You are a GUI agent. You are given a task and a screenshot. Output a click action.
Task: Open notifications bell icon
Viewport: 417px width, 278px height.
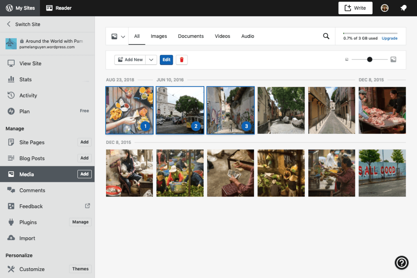coord(403,8)
